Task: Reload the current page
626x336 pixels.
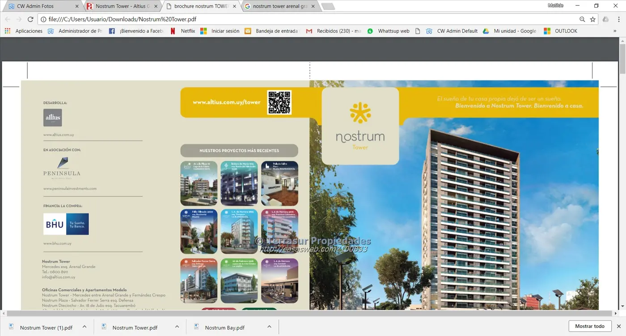Action: pyautogui.click(x=30, y=19)
